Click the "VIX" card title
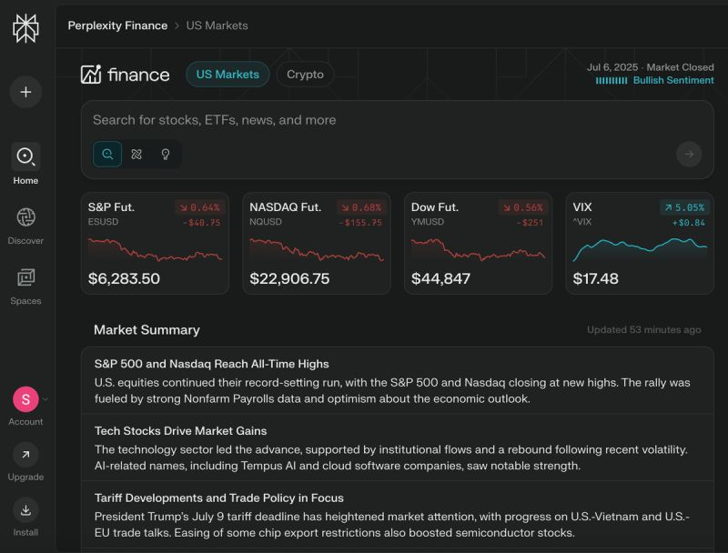This screenshot has height=553, width=728. point(582,206)
